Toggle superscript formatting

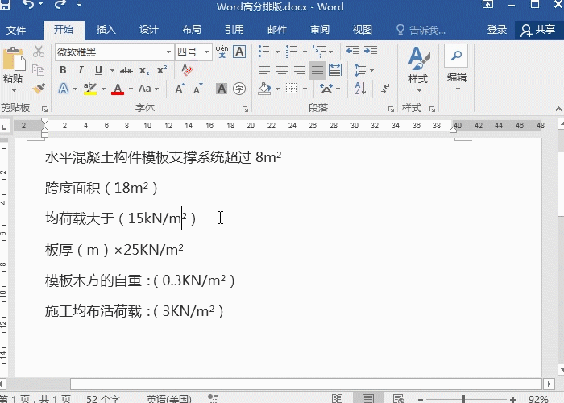pyautogui.click(x=162, y=70)
